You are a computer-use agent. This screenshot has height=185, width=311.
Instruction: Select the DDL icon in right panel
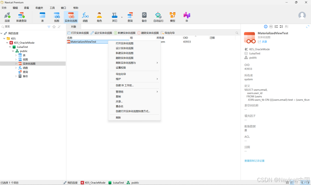(x=271, y=27)
